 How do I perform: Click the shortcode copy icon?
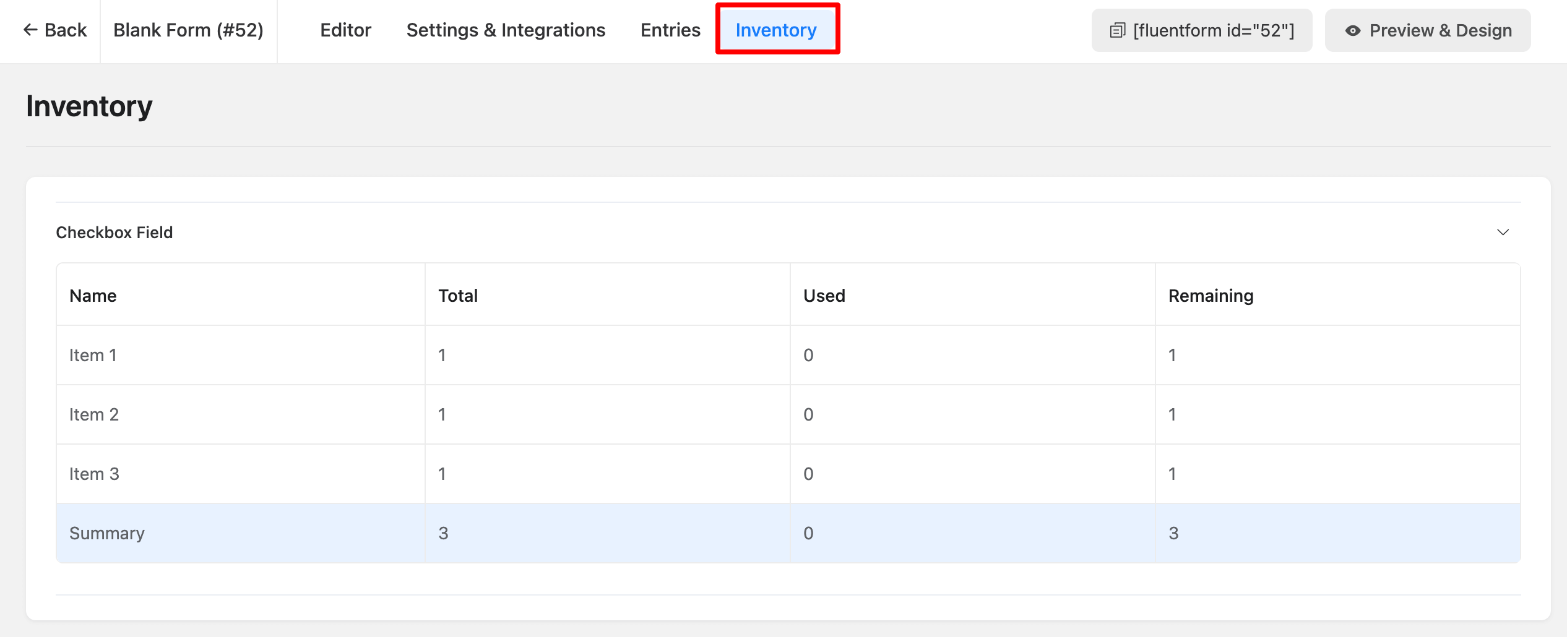tap(1117, 30)
